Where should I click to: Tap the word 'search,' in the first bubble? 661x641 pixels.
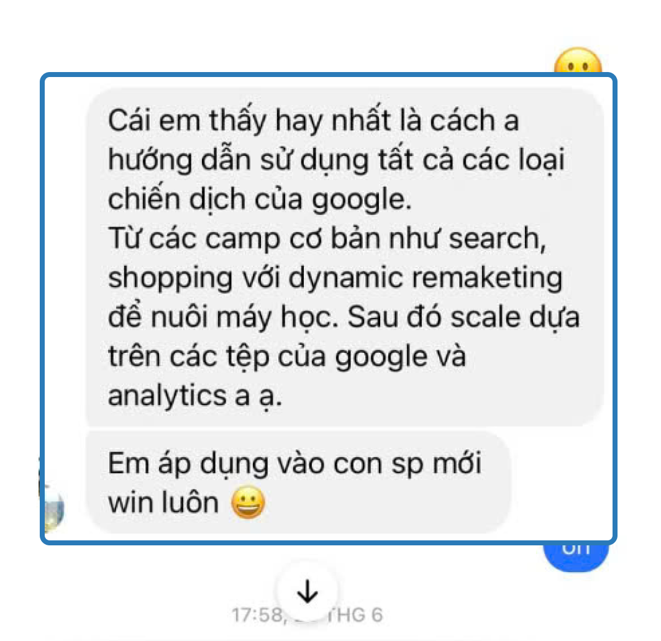(x=498, y=239)
